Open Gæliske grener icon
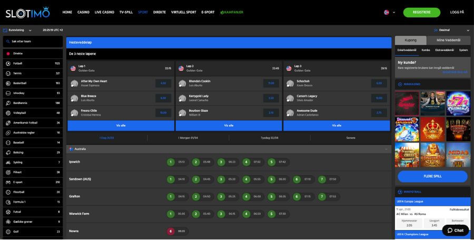 click(x=8, y=222)
